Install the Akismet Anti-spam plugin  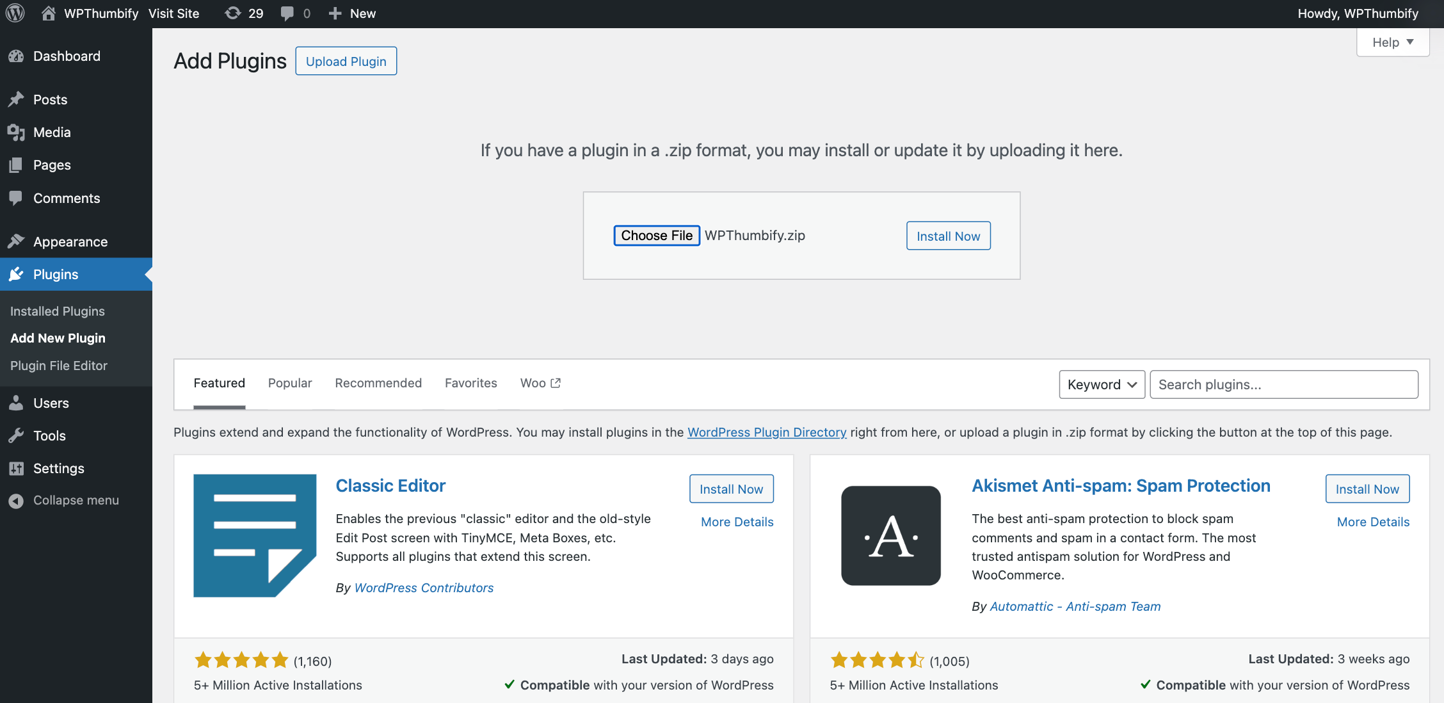point(1367,489)
